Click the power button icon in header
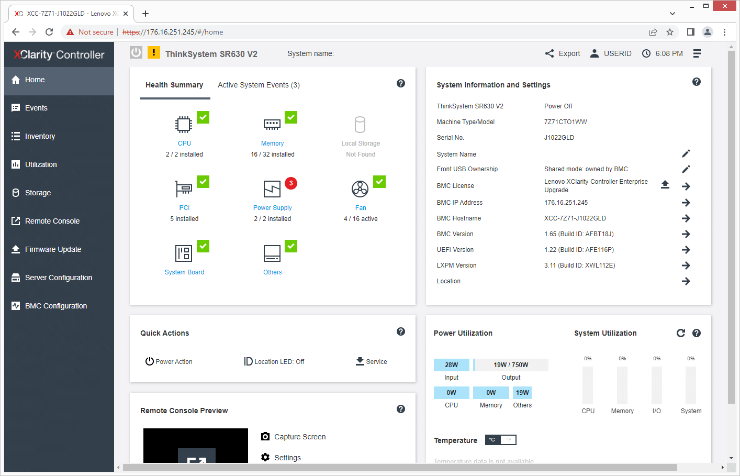 [136, 52]
